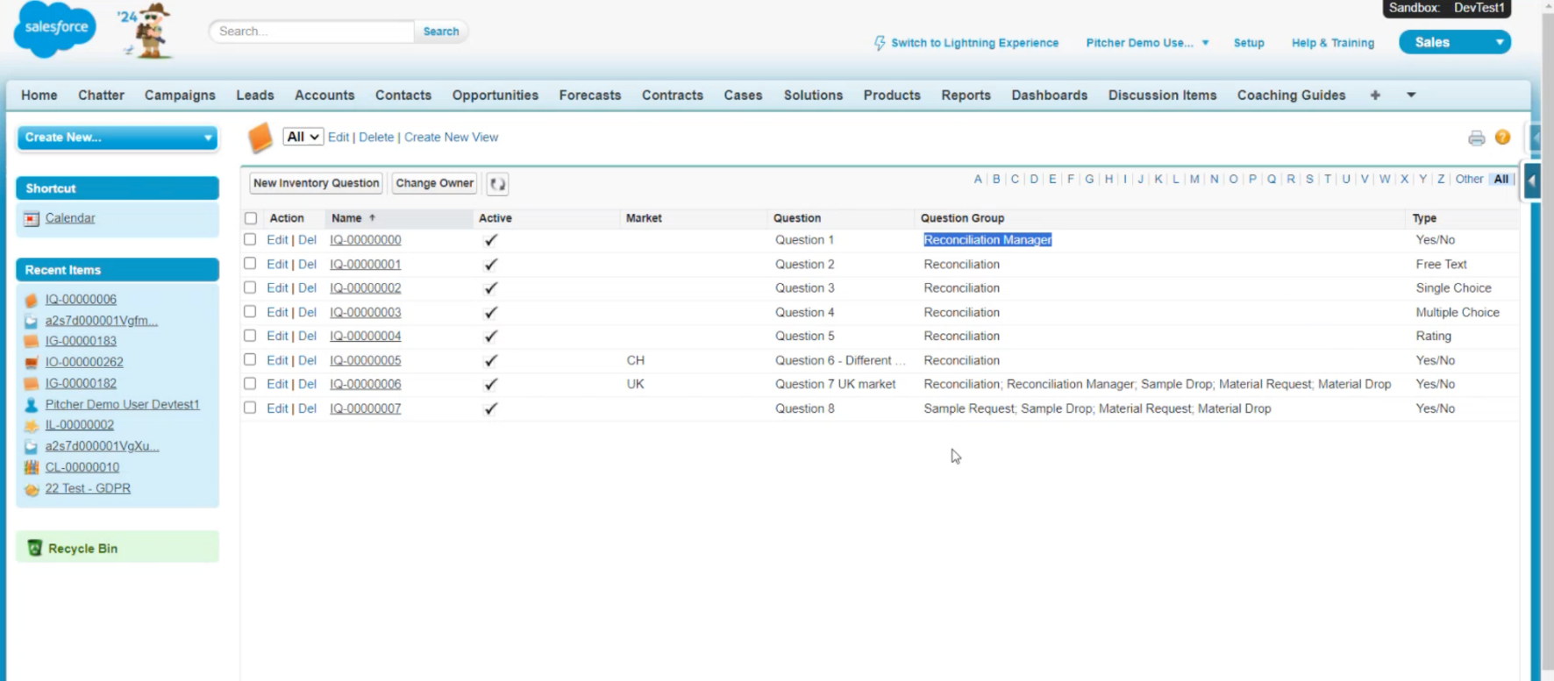1554x681 pixels.
Task: Expand the Sales app dropdown menu
Action: click(1499, 42)
